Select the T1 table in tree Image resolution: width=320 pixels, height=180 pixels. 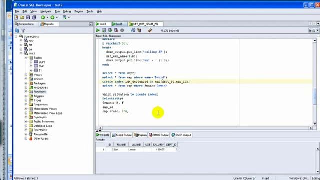click(40, 70)
